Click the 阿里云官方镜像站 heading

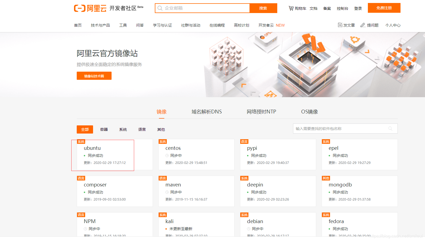(x=107, y=53)
